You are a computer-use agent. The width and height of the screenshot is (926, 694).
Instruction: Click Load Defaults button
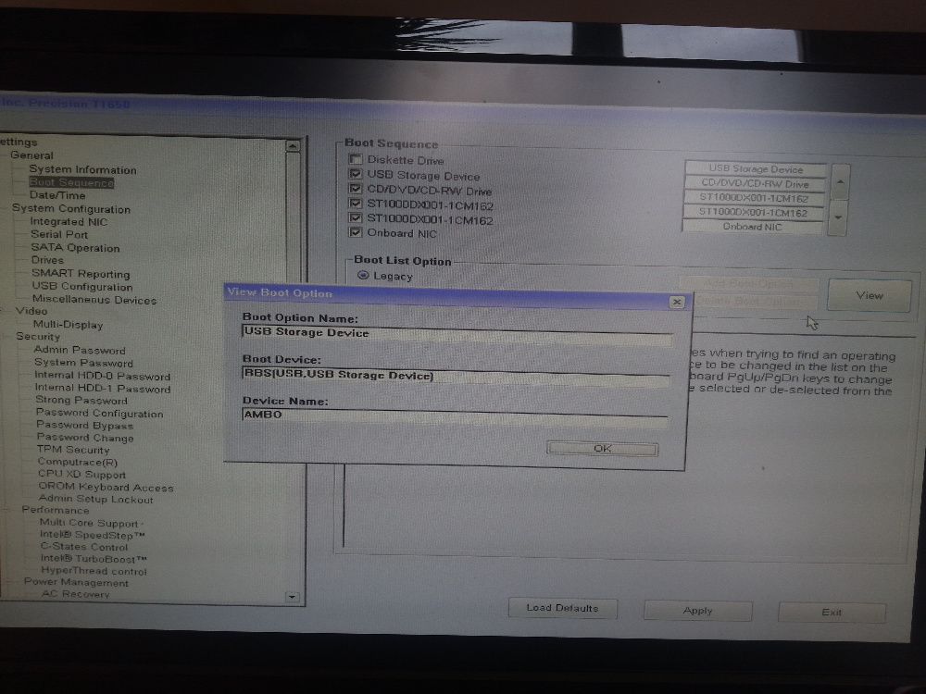562,608
